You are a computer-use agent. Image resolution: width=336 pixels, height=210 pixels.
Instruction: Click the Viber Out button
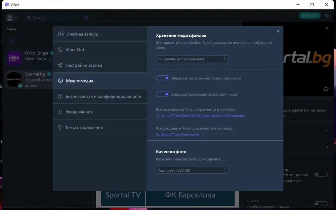tap(310, 15)
